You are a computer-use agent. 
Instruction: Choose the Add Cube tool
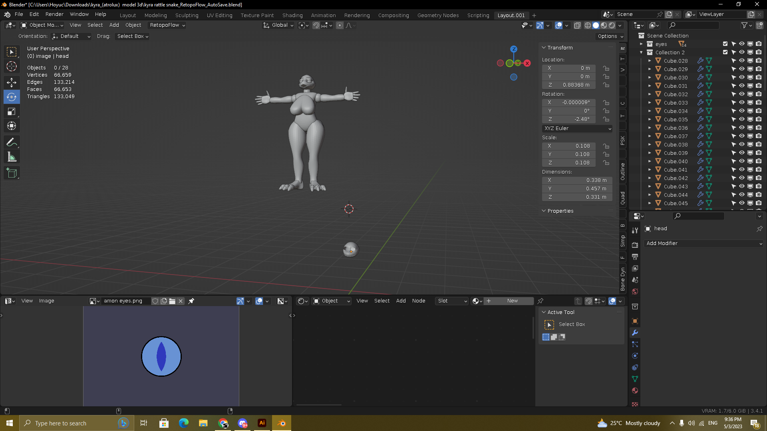point(12,173)
